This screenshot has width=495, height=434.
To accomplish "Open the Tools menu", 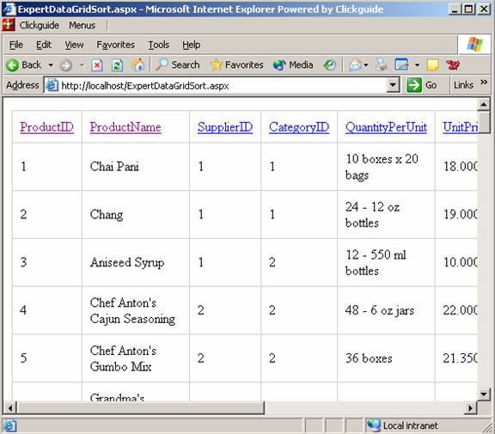I will [159, 45].
